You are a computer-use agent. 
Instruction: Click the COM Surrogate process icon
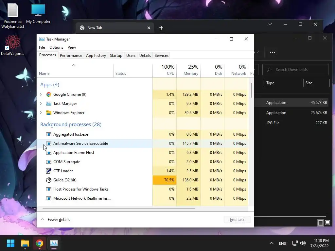pos(49,162)
